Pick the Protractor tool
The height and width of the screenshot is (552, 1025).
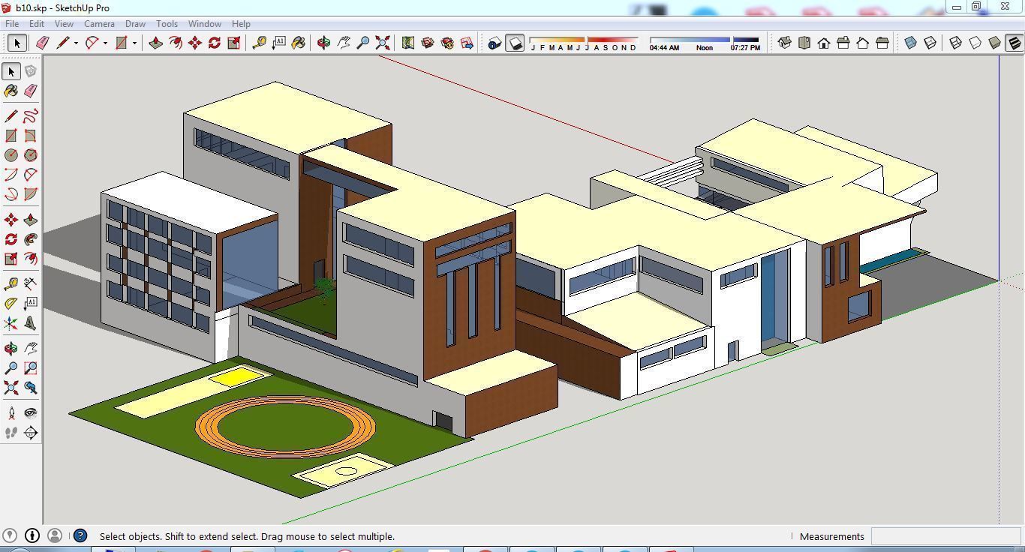[11, 304]
